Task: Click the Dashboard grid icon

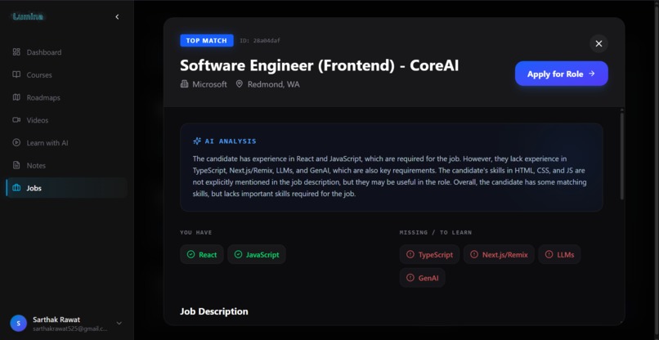Action: tap(16, 52)
